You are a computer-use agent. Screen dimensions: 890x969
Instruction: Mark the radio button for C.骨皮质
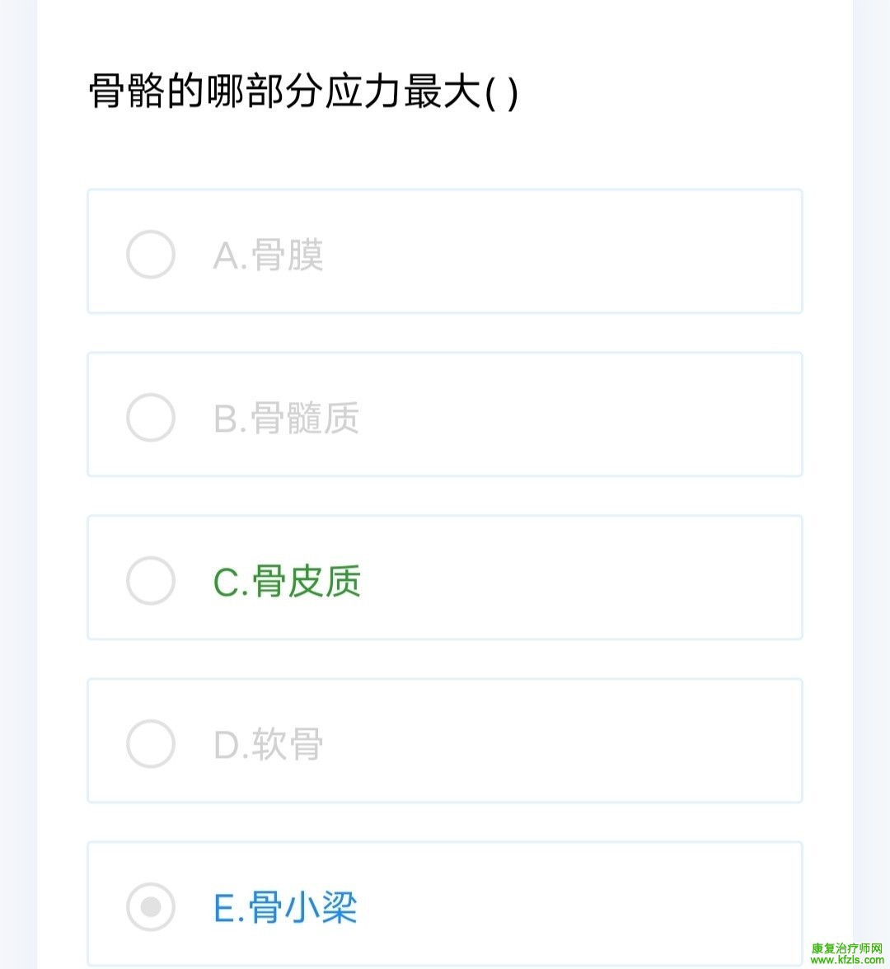151,581
